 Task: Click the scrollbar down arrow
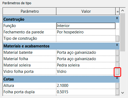(x=122, y=93)
